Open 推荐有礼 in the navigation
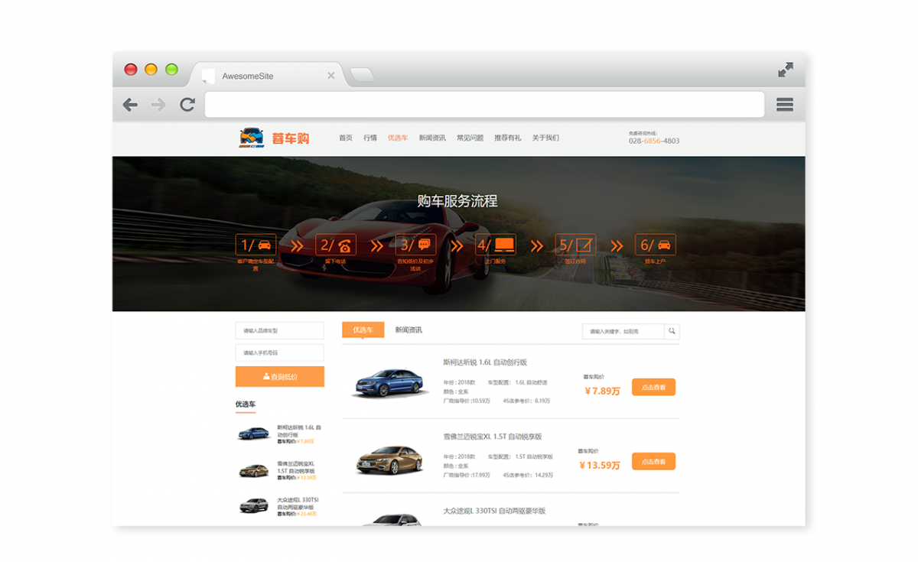 (x=507, y=138)
